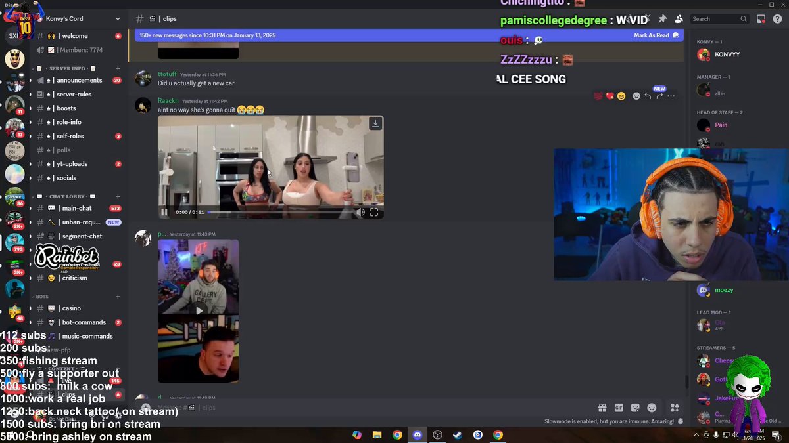Open the GIF picker
The image size is (789, 443).
click(x=619, y=408)
